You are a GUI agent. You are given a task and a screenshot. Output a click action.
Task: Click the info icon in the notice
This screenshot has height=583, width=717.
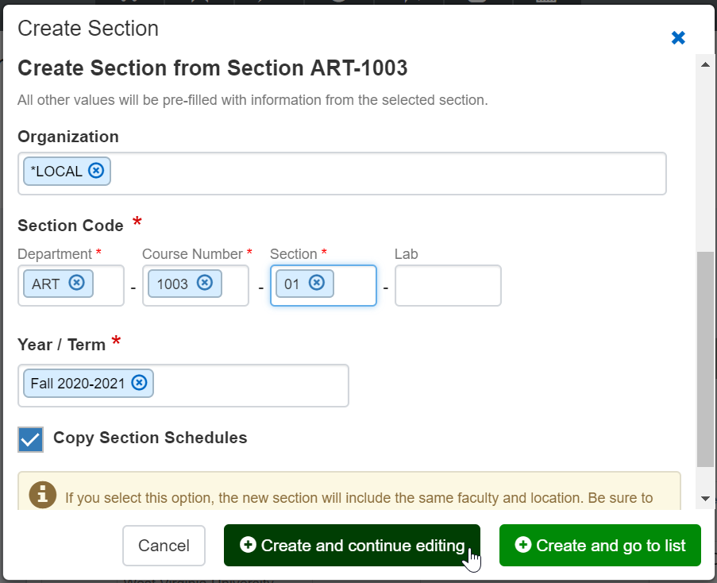43,494
